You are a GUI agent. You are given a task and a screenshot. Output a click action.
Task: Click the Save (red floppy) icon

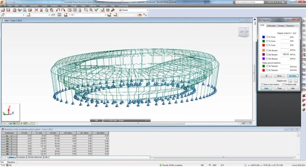click(x=8, y=10)
